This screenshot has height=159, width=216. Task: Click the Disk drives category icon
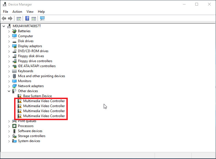click(14, 41)
